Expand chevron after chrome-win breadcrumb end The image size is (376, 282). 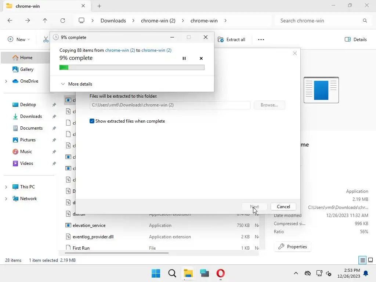[225, 21]
